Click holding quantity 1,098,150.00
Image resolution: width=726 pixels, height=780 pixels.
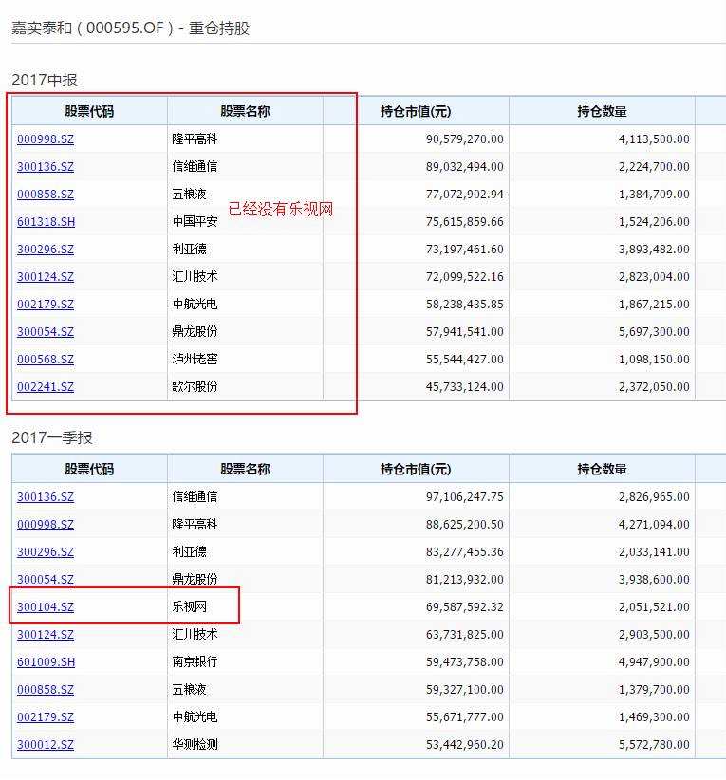click(x=654, y=359)
